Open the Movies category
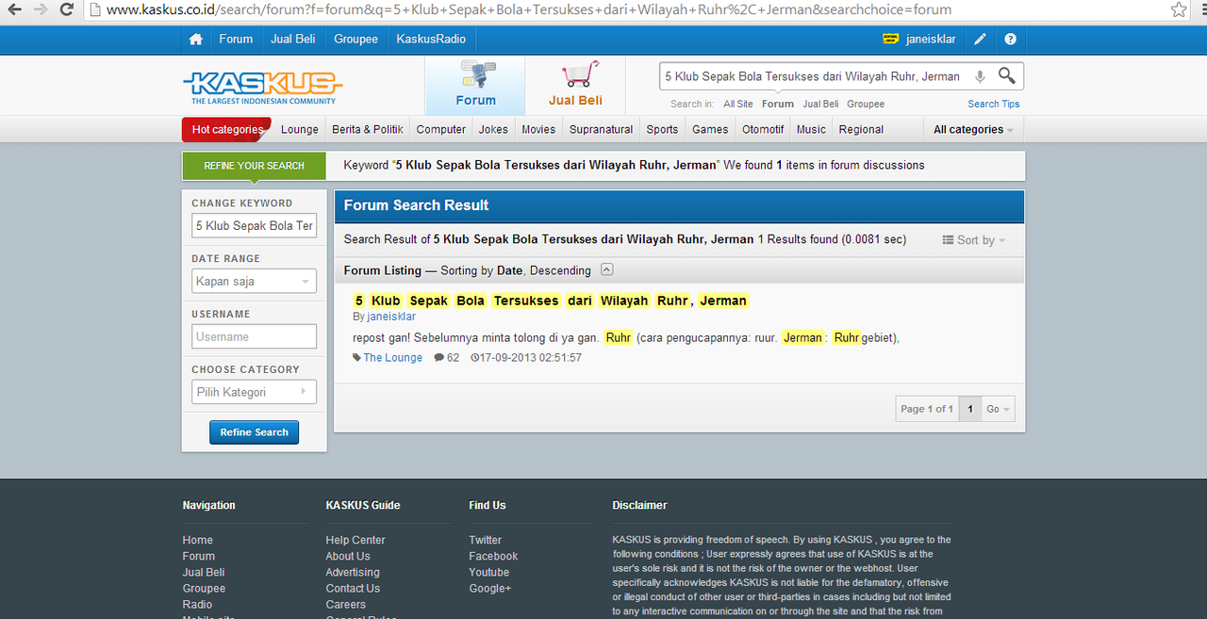Screen dimensions: 1207x619 538,130
